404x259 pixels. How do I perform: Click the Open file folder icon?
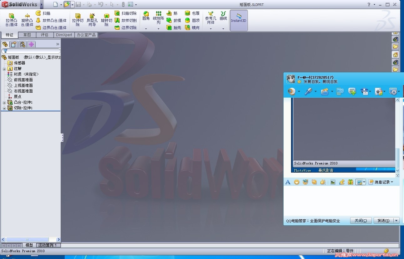[x=67, y=4]
